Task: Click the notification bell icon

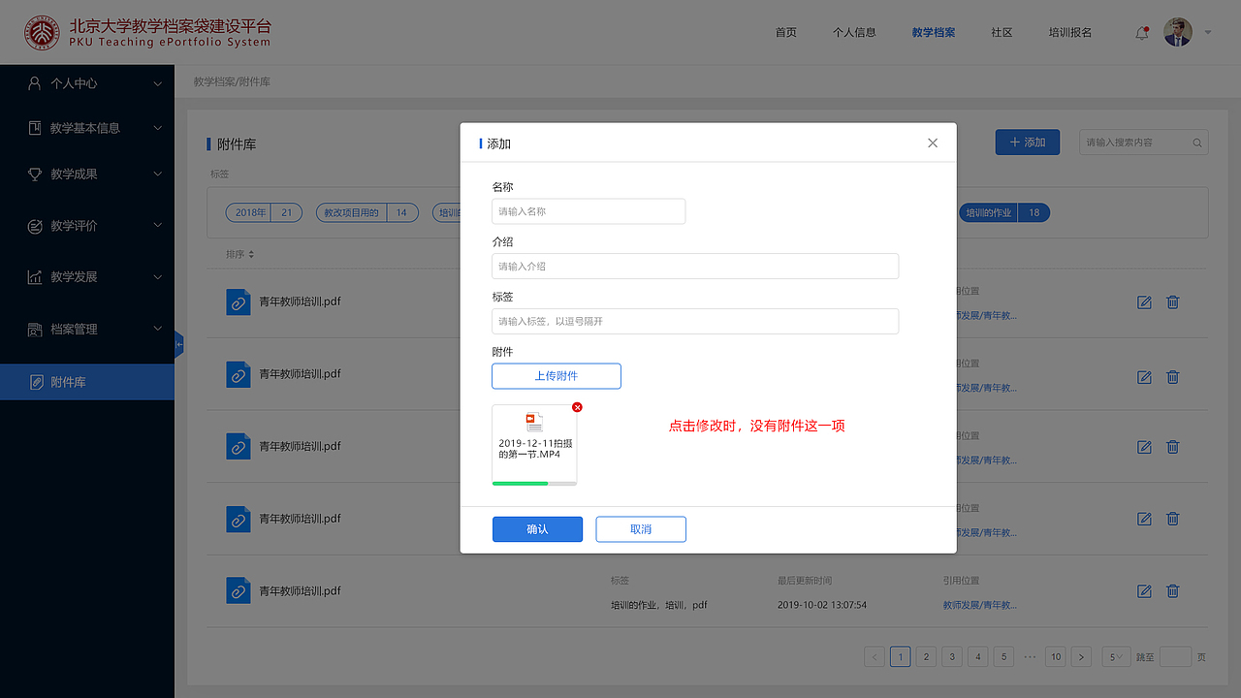Action: point(1141,32)
